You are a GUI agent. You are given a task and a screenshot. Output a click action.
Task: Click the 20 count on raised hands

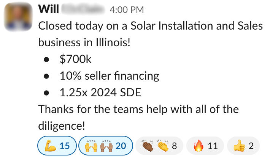pyautogui.click(x=121, y=146)
